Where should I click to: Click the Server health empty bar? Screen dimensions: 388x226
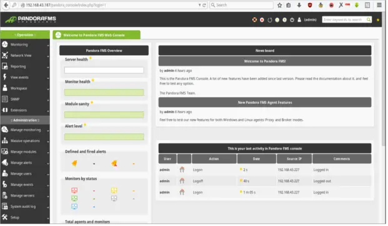104,70
